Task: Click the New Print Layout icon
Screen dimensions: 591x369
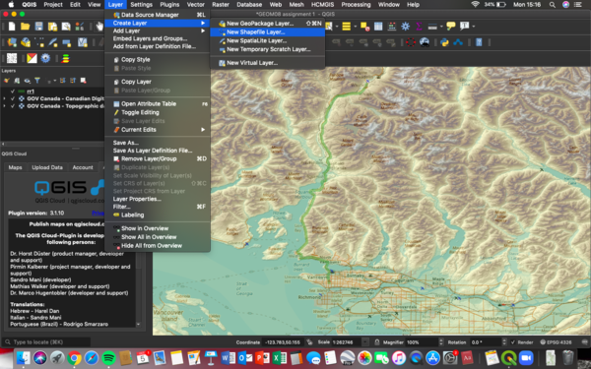Action: click(52, 27)
